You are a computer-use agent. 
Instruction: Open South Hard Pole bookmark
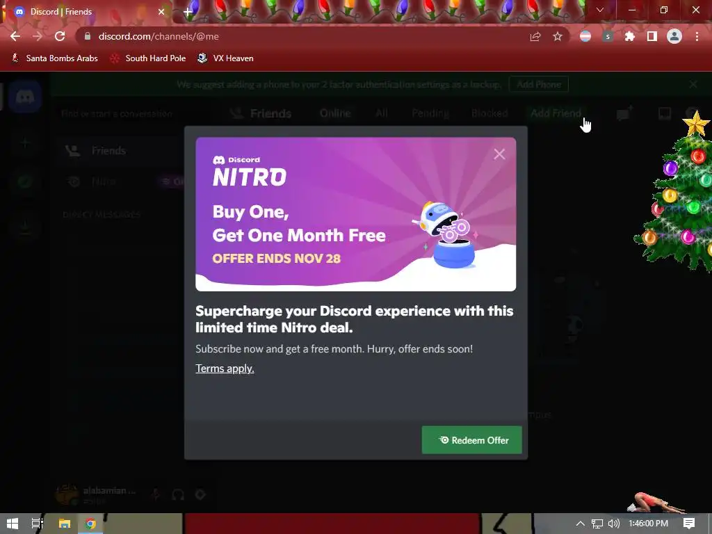point(149,58)
